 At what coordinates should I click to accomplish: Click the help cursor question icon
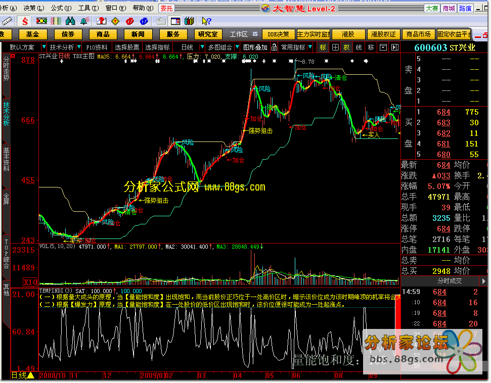pyautogui.click(x=206, y=21)
